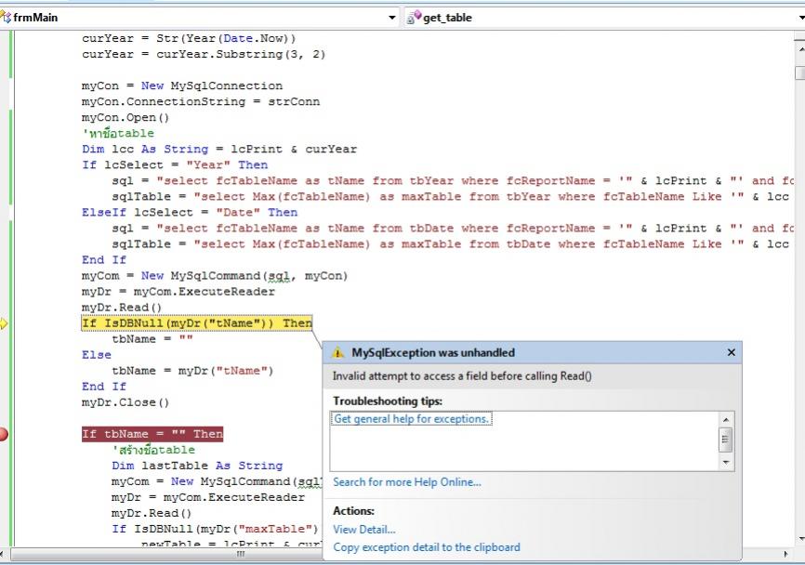This screenshot has width=805, height=565.
Task: Click the frmMain class icon
Action: click(x=6, y=18)
